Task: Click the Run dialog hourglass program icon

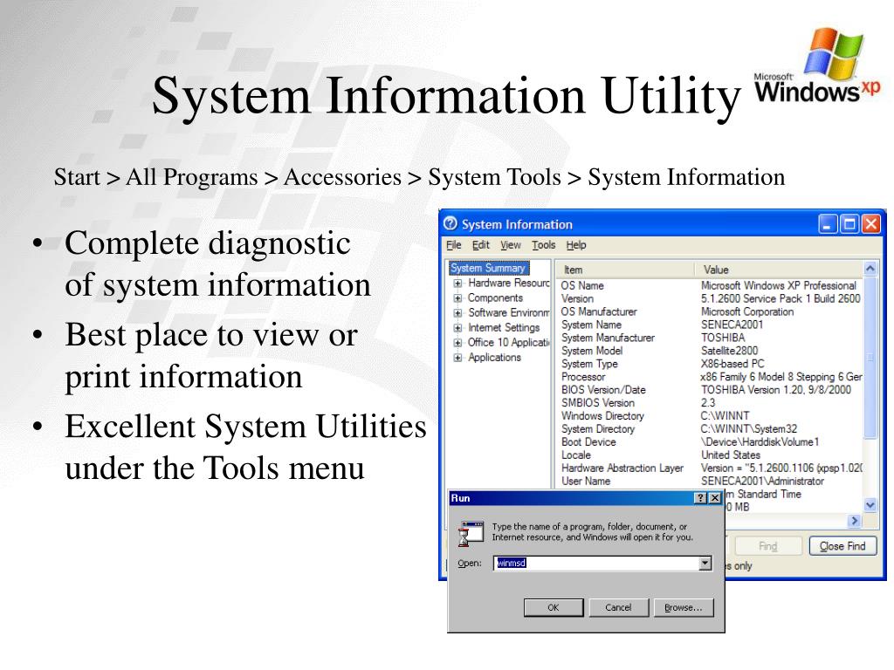Action: (471, 533)
